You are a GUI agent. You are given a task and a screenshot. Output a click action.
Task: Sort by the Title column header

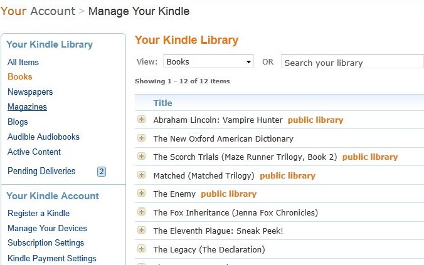[x=162, y=103]
